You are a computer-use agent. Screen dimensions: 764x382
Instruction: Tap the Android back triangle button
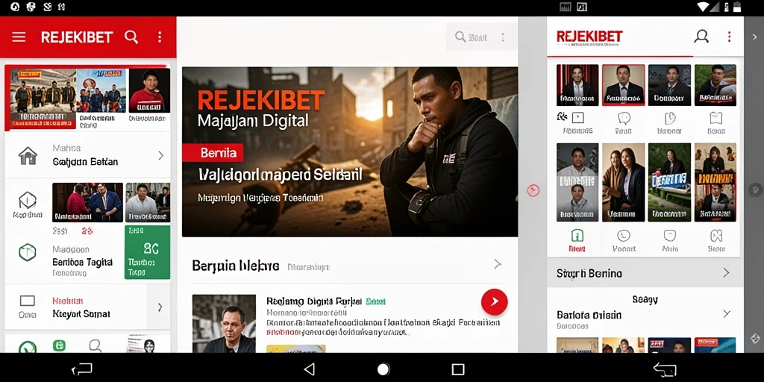[309, 369]
